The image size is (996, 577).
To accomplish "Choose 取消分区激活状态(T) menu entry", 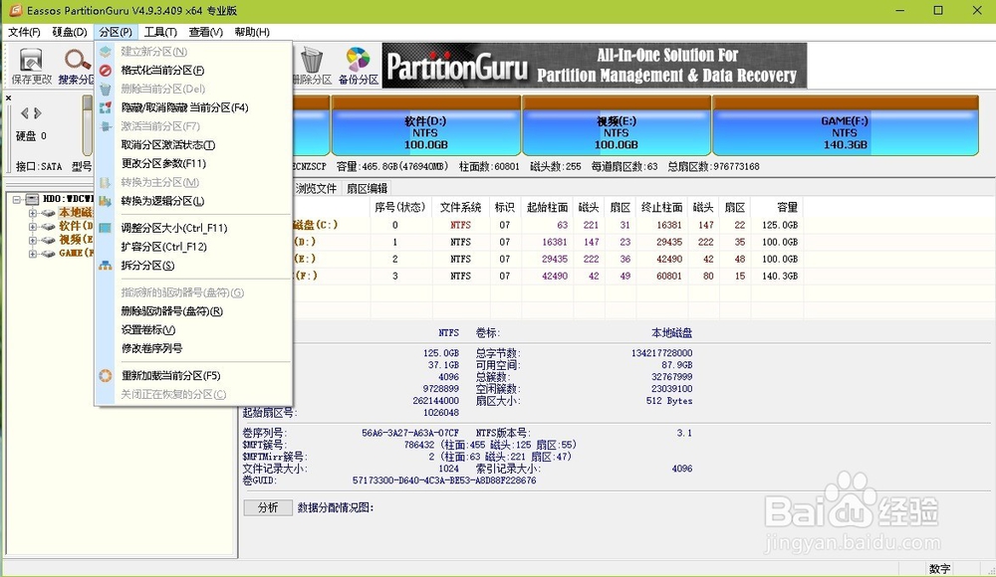I will tap(168, 144).
